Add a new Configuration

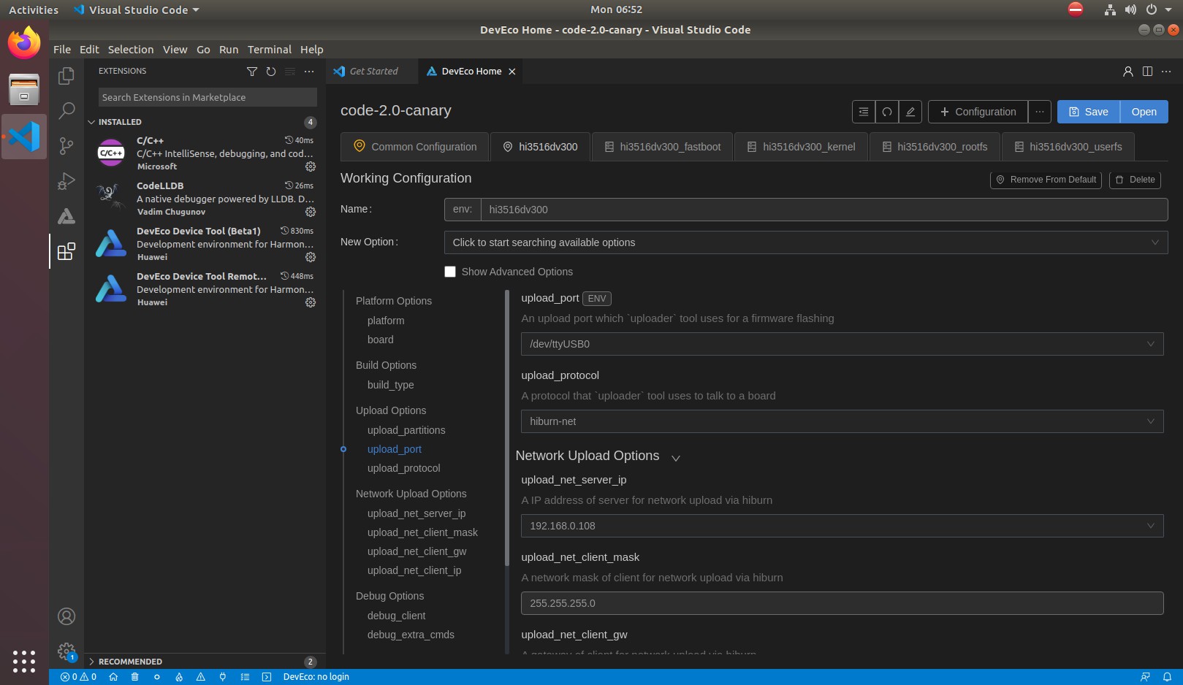978,112
